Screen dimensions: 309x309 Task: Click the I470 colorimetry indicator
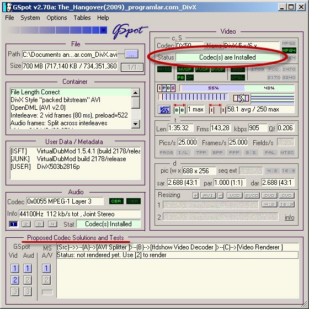pyautogui.click(x=289, y=69)
